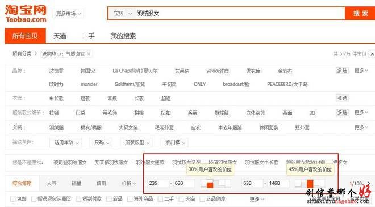This screenshot has height=207, width=375.
Task: Choose the 中长款 length option
Action: click(x=56, y=98)
